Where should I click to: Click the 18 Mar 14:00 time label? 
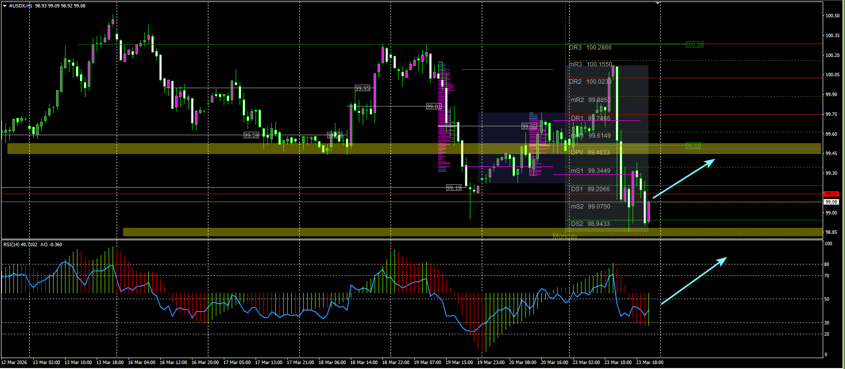[x=364, y=363]
